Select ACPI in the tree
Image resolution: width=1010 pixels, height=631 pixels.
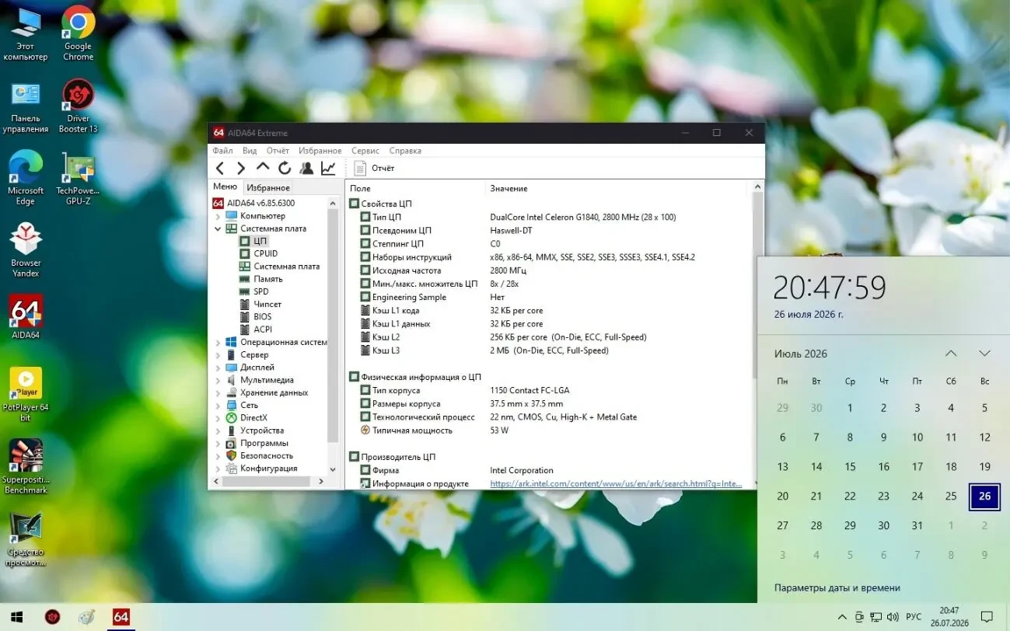point(263,329)
